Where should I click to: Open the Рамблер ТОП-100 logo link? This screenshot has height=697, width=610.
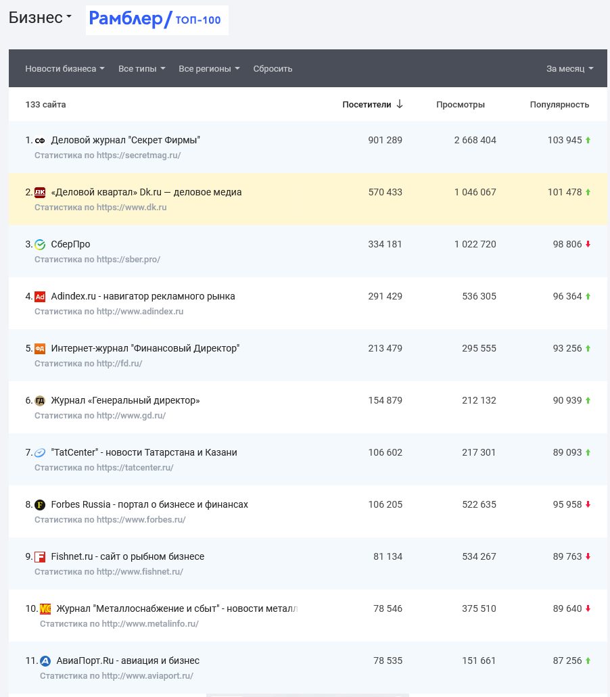(x=156, y=20)
